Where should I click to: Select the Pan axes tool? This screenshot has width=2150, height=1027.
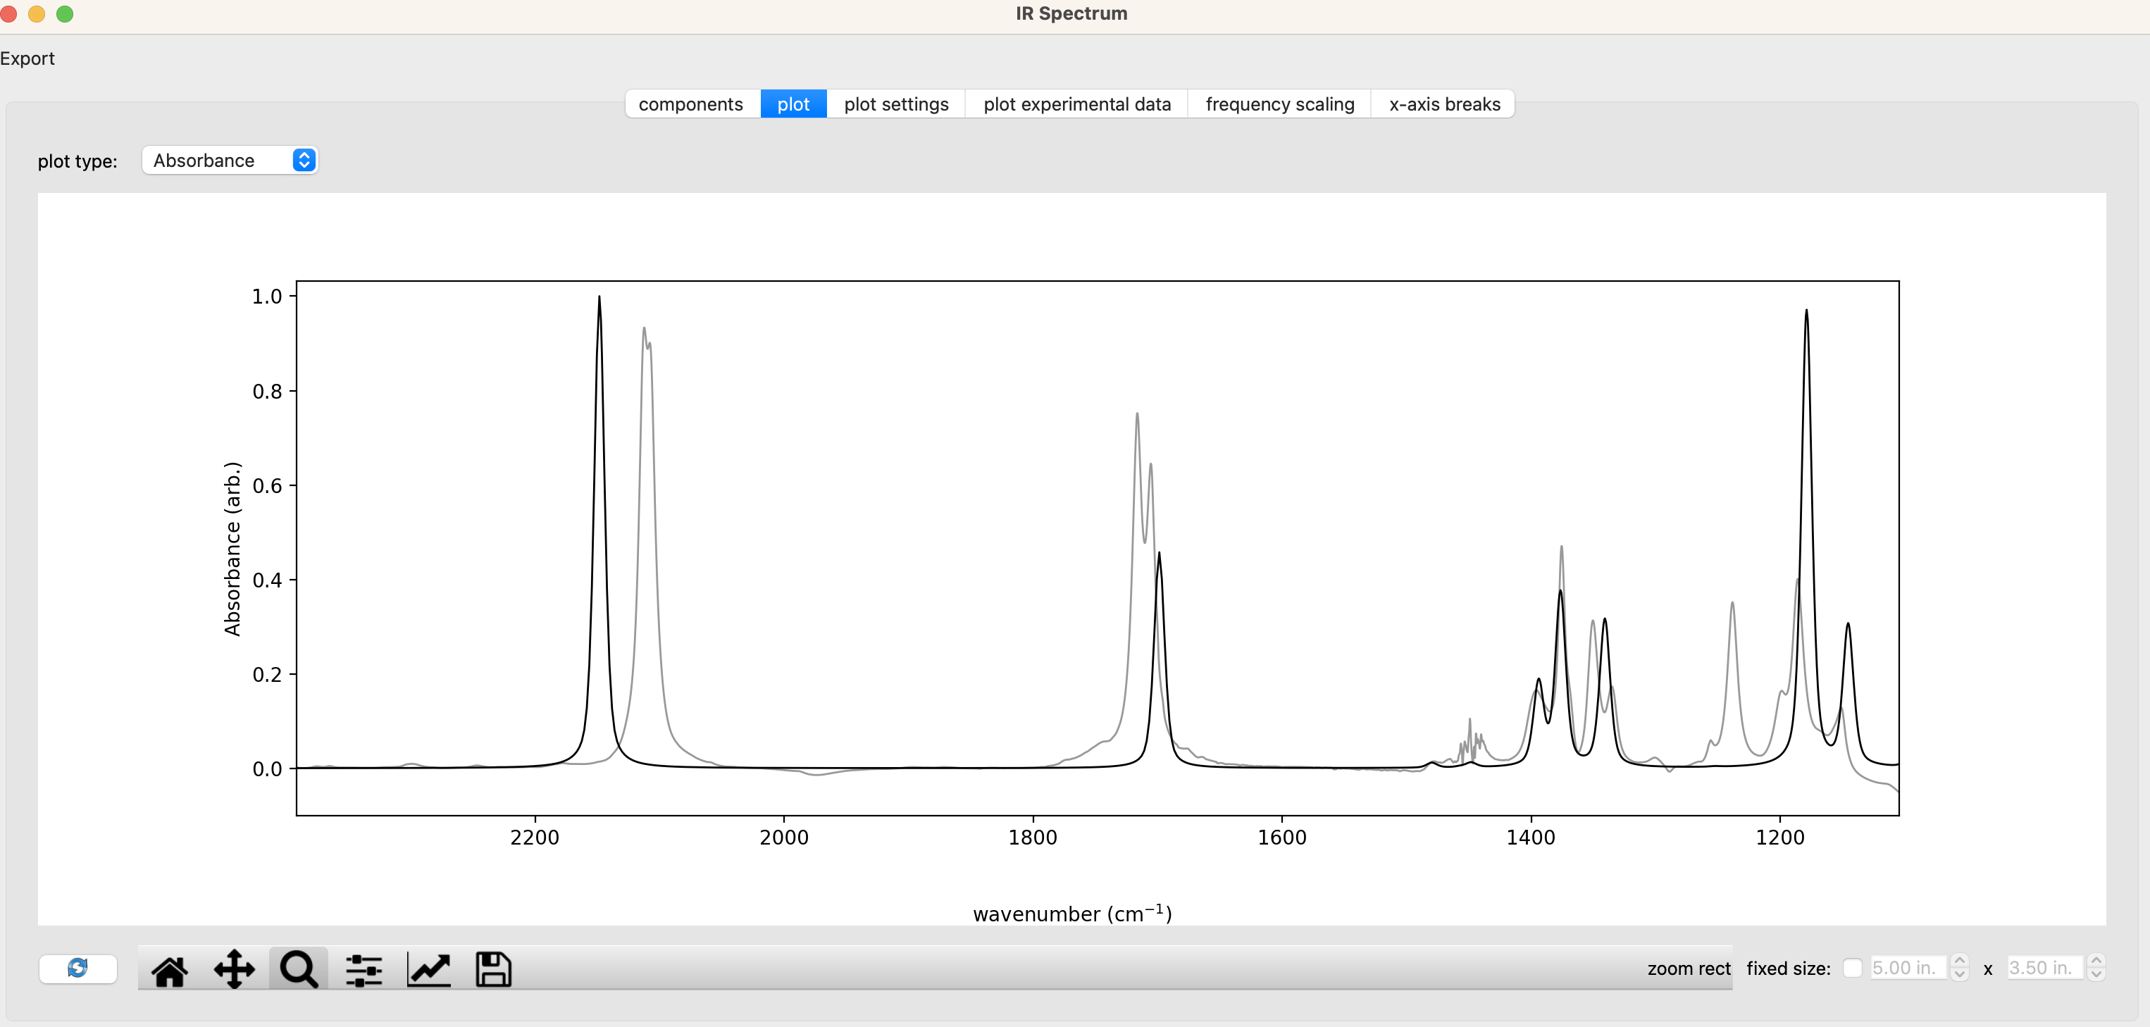(235, 969)
